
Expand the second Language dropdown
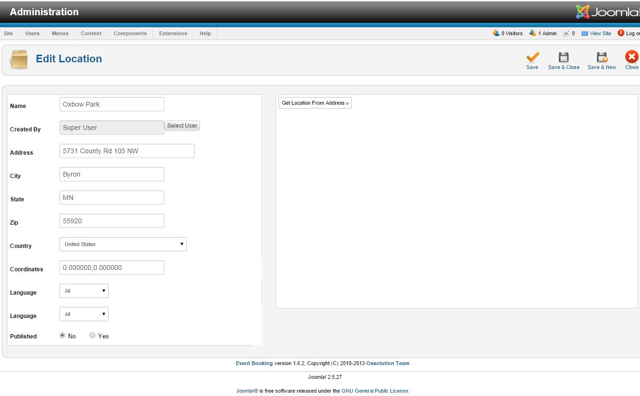[84, 314]
